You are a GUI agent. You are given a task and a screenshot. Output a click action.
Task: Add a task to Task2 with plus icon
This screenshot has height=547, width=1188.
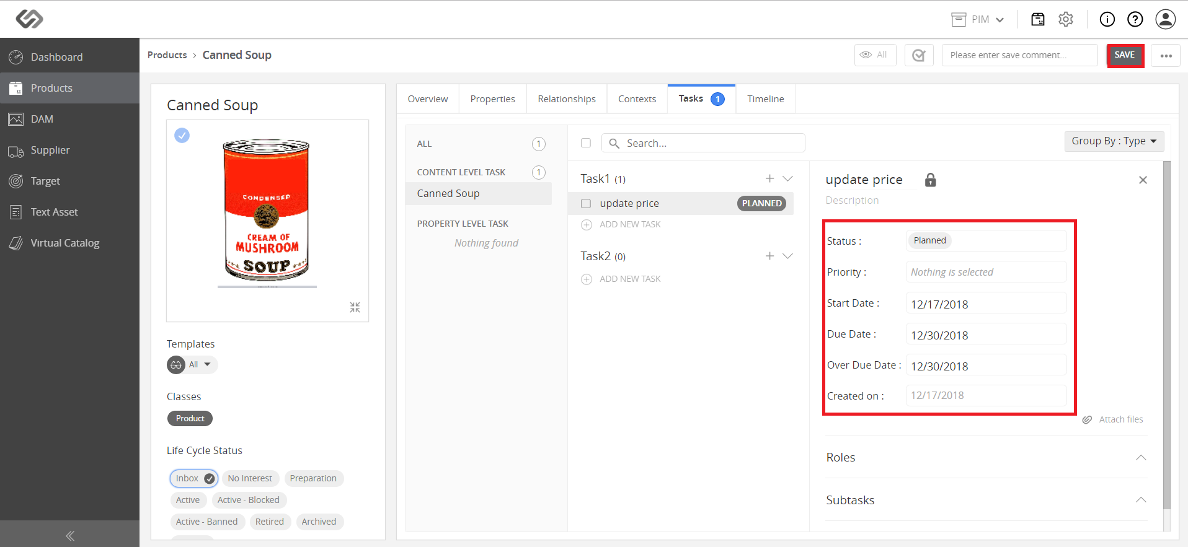(x=769, y=256)
